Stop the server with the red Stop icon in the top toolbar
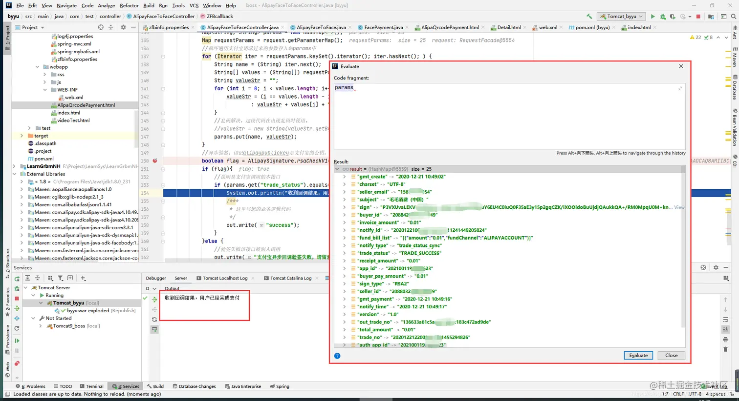The width and height of the screenshot is (739, 401). click(698, 17)
